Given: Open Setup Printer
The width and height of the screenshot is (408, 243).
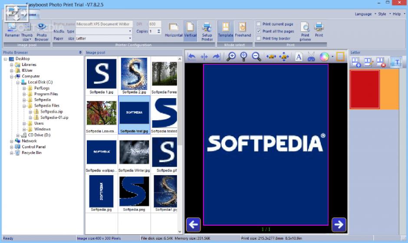Looking at the screenshot, I should 207,32.
